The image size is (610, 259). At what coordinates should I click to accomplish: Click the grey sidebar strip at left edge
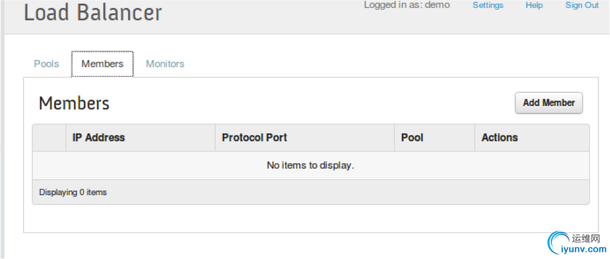coord(2,130)
